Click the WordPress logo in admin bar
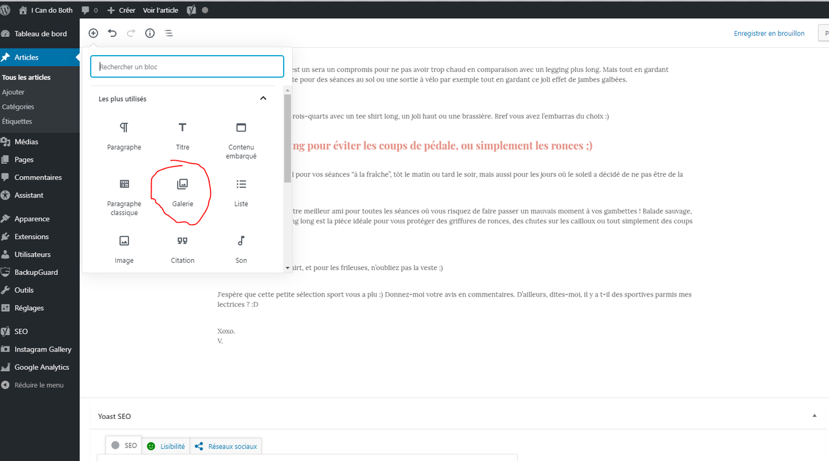The image size is (829, 461). [x=6, y=10]
